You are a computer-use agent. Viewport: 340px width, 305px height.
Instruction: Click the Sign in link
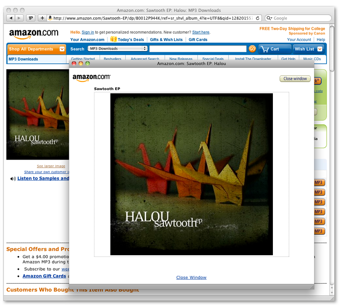click(88, 32)
